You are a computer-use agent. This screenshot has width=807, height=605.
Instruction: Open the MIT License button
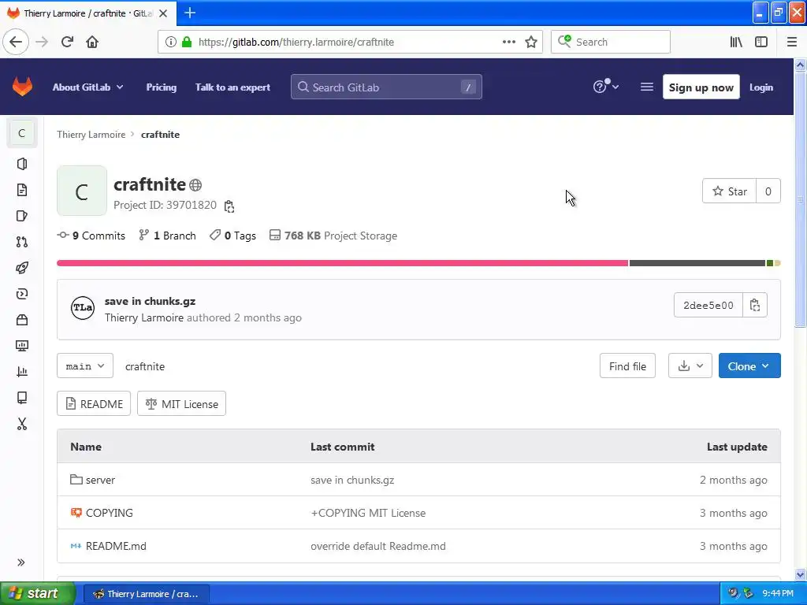[182, 404]
